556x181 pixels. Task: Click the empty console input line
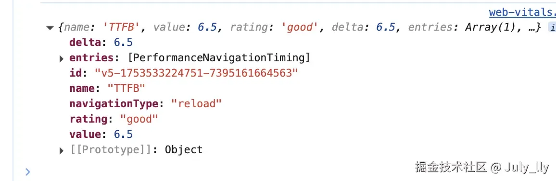[213, 172]
